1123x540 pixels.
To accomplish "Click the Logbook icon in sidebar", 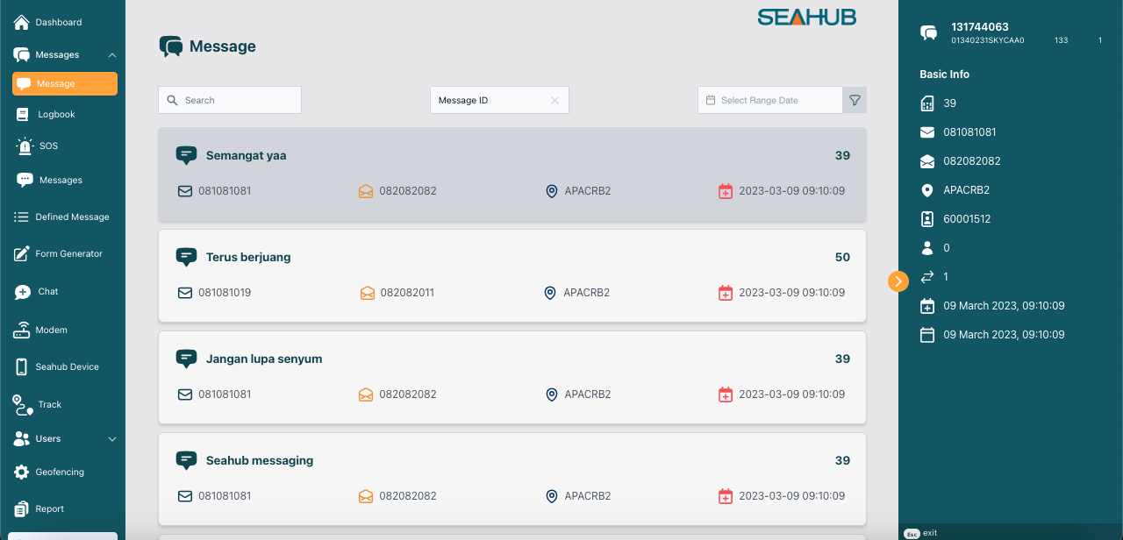I will tap(22, 115).
